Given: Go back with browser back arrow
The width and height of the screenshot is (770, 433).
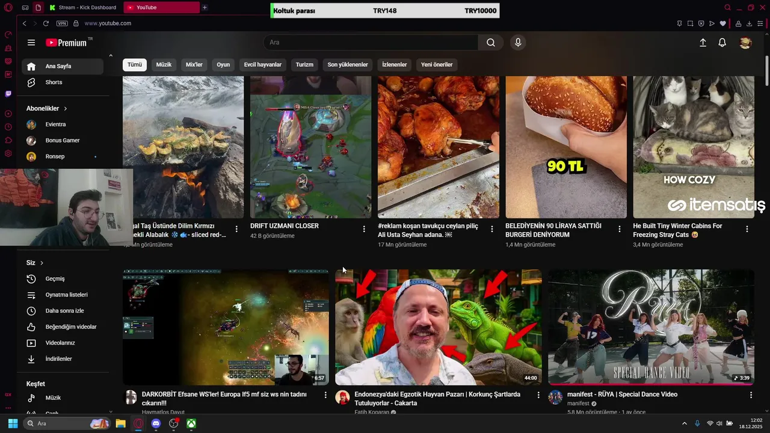Looking at the screenshot, I should pos(24,23).
